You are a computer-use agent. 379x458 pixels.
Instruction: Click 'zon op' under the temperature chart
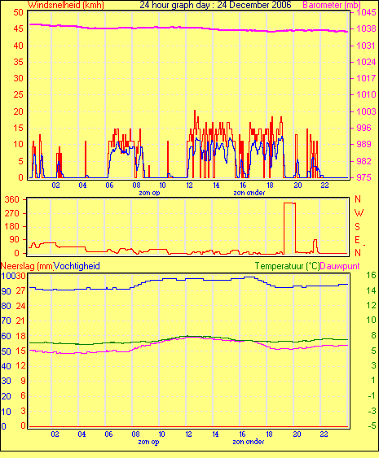pyautogui.click(x=148, y=442)
